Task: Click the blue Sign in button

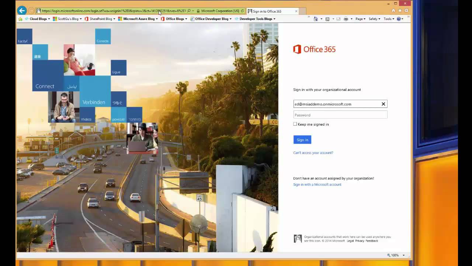Action: pos(302,140)
